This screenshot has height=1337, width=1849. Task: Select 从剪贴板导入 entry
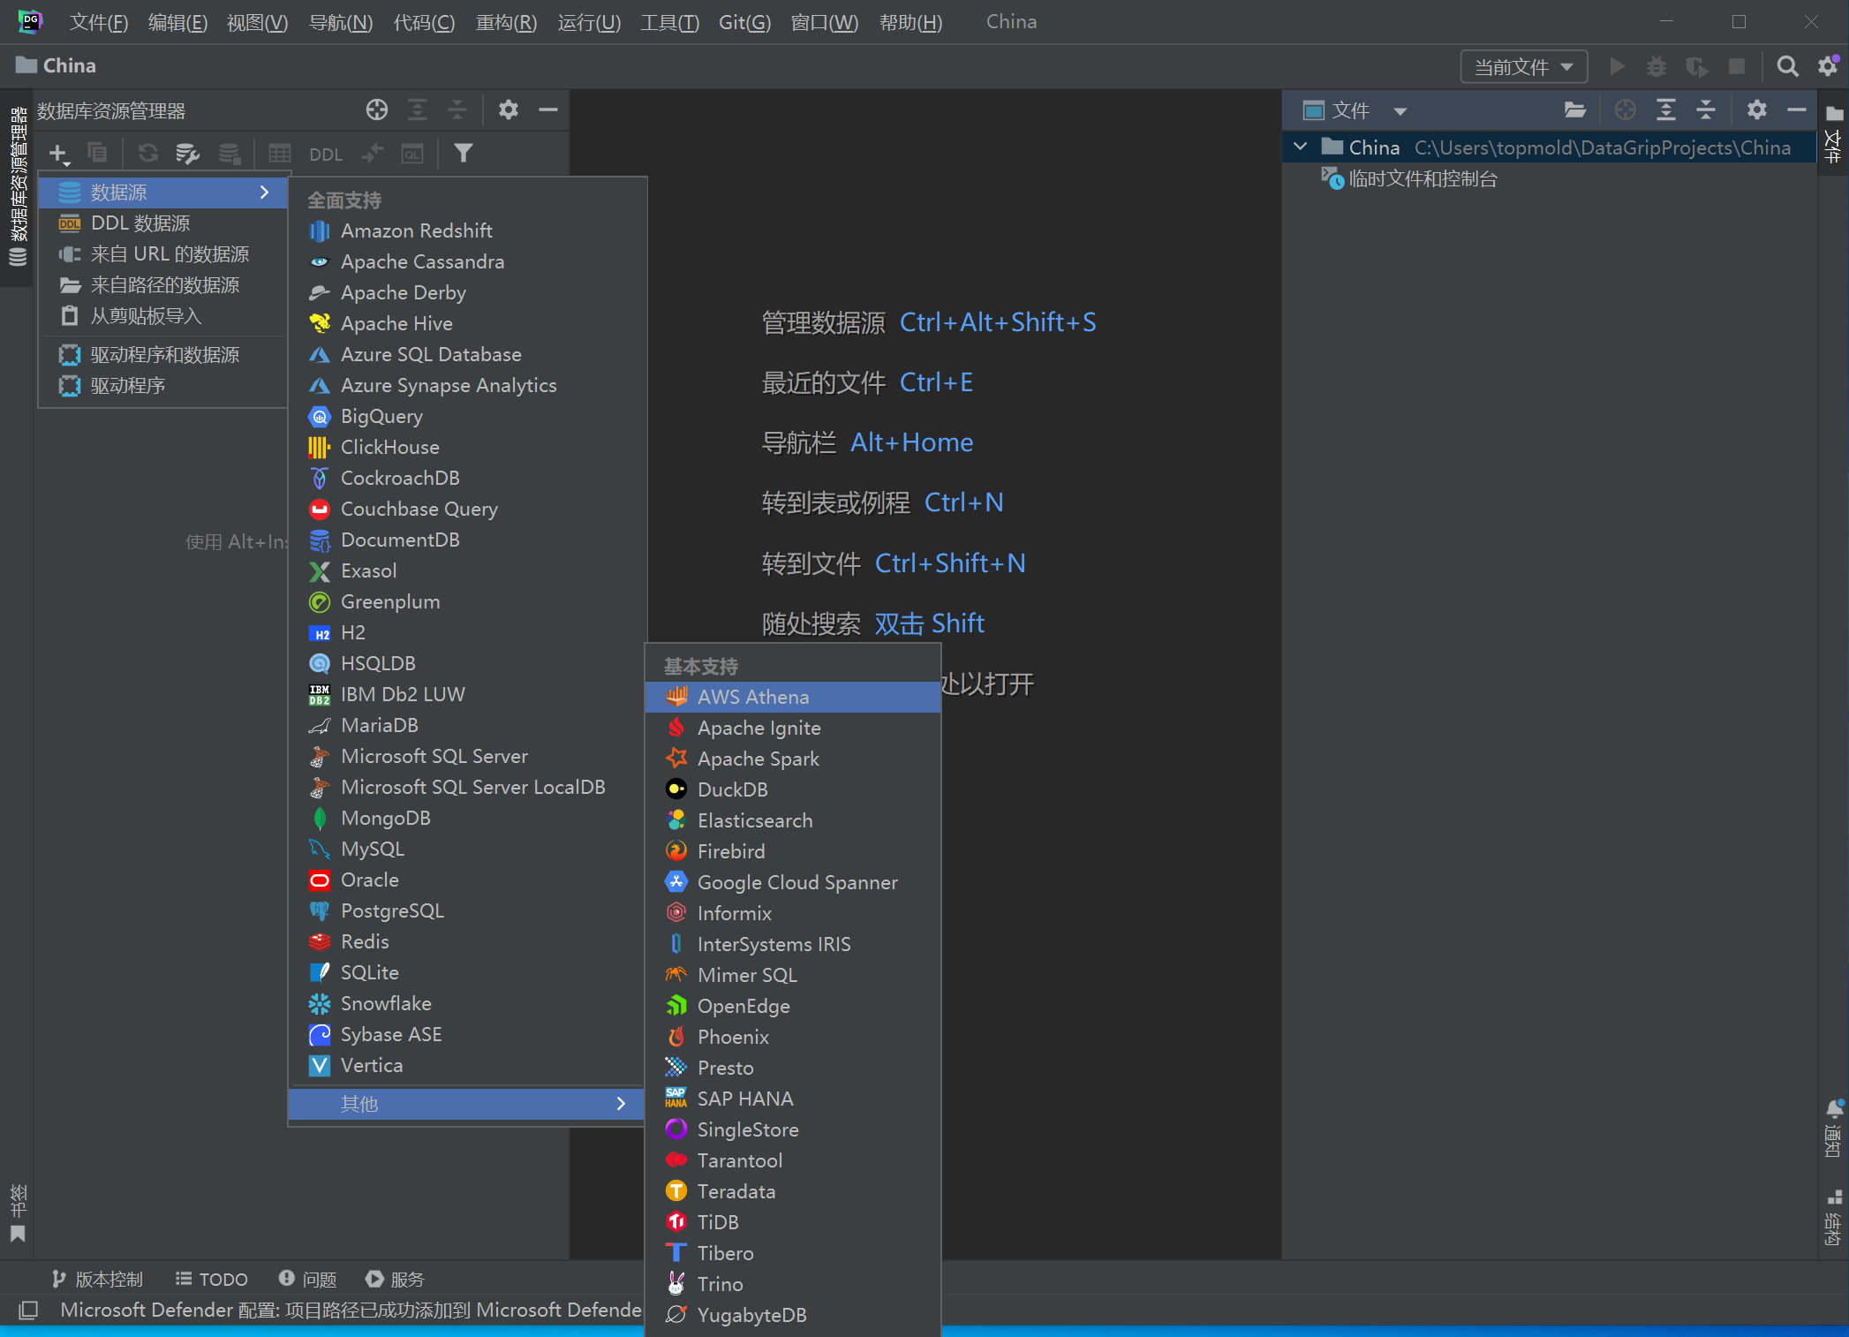point(163,316)
